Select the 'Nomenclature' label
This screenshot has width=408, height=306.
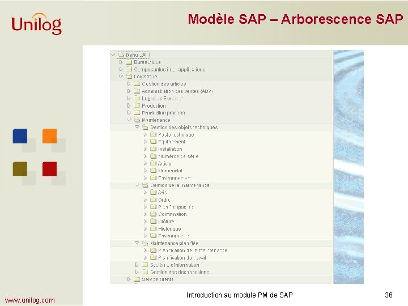(170, 171)
